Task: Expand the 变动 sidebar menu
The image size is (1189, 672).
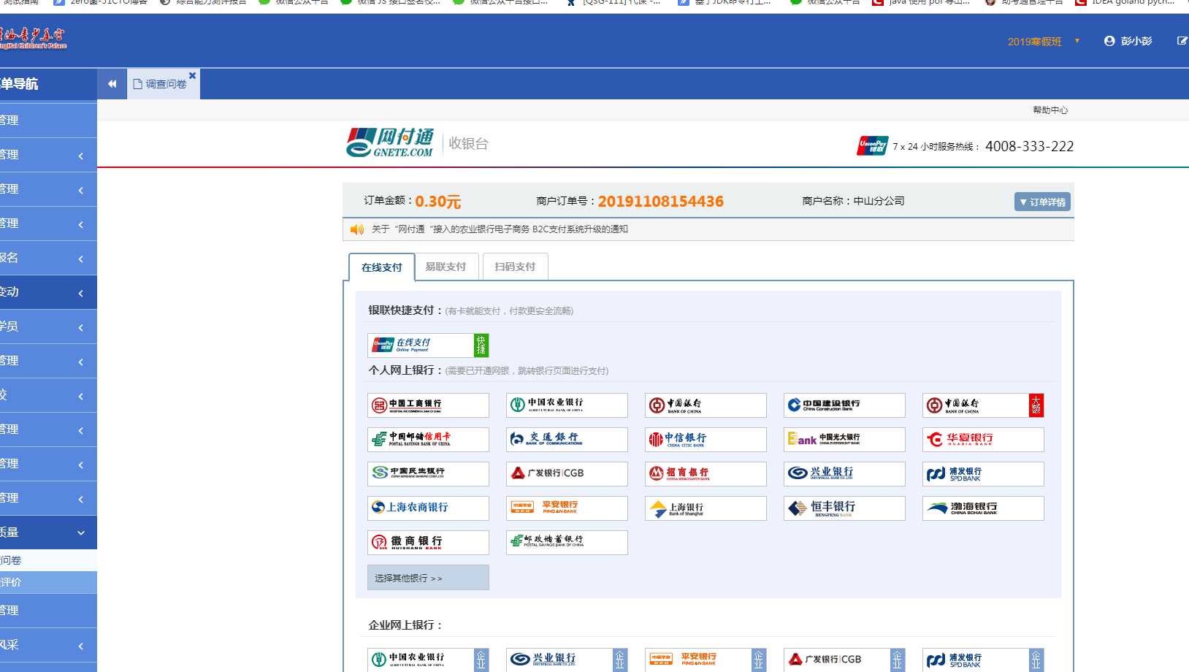Action: 48,292
